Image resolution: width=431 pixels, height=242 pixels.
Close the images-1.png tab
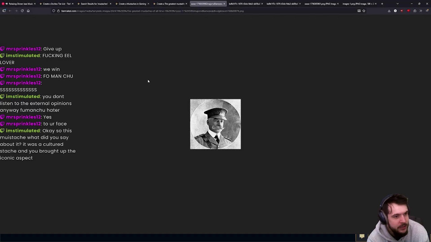tap(375, 4)
